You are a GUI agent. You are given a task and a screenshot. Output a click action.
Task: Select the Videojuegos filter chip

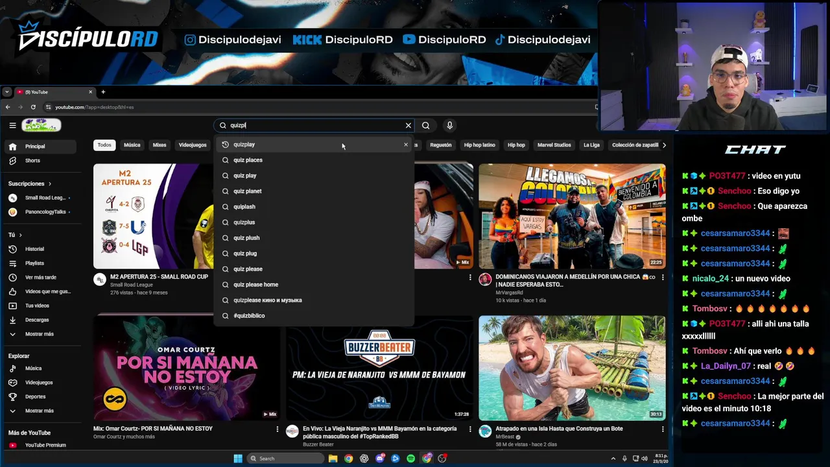point(193,145)
